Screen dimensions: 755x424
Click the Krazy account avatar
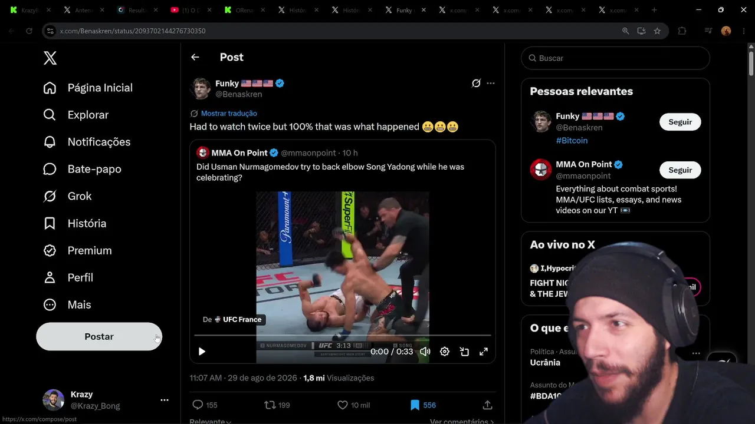53,400
